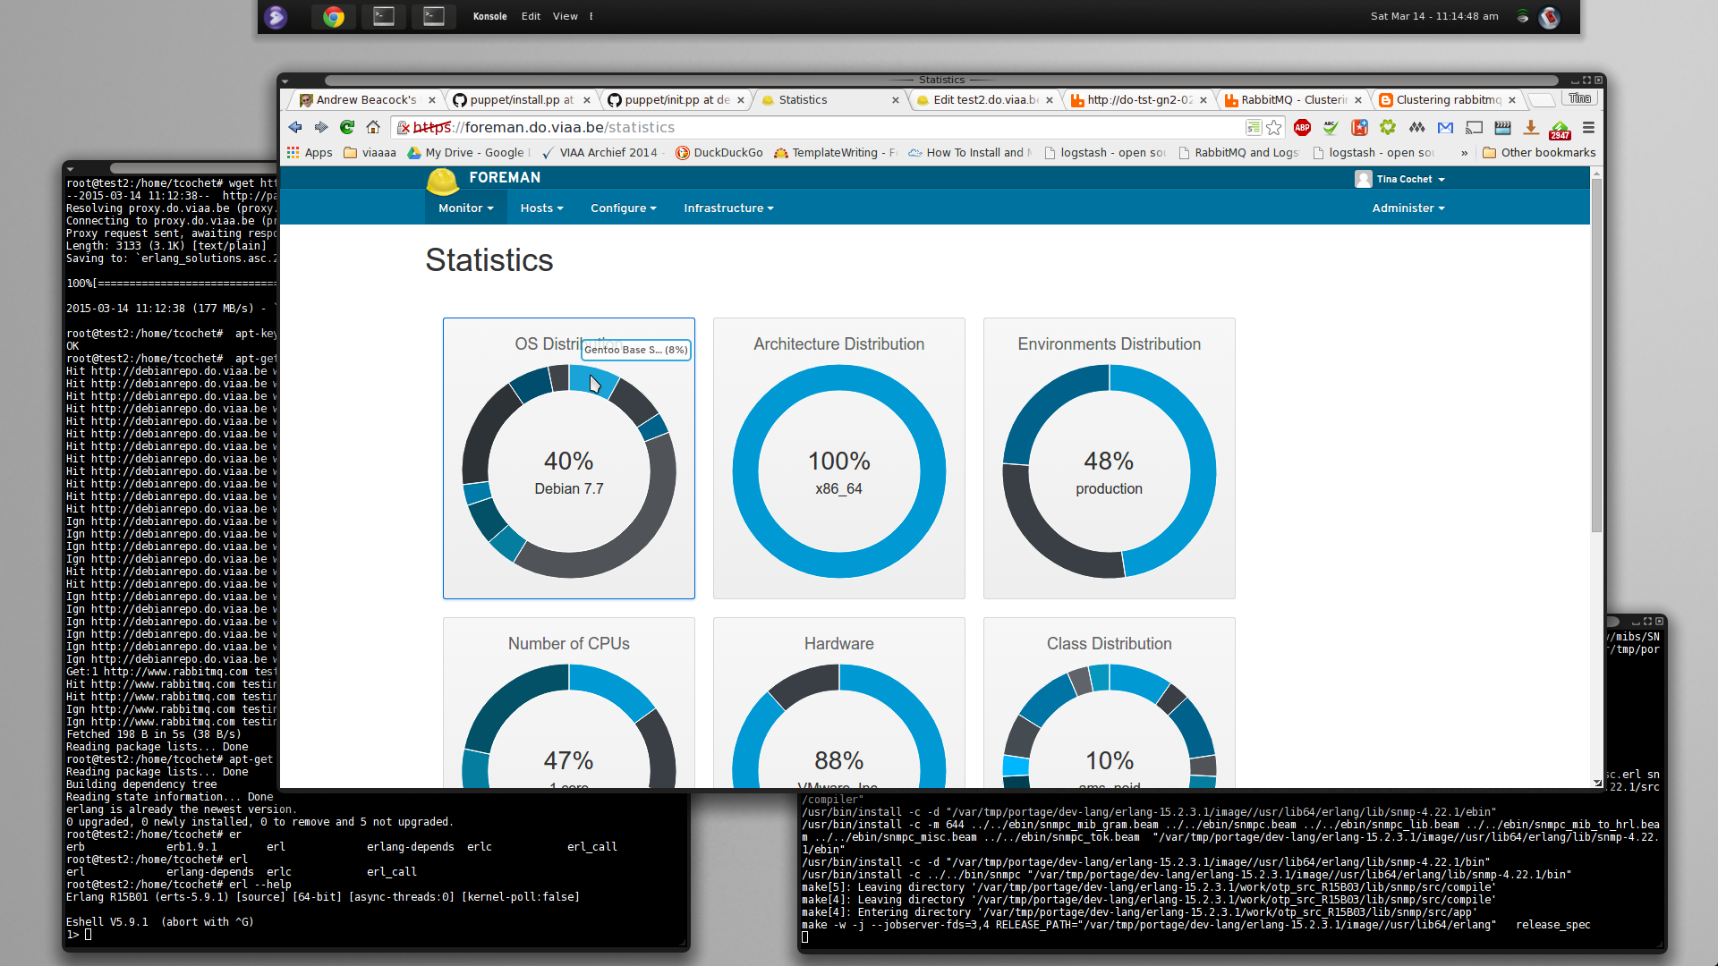Open the Apps bookmarks shortcut
This screenshot has width=1718, height=966.
(310, 153)
